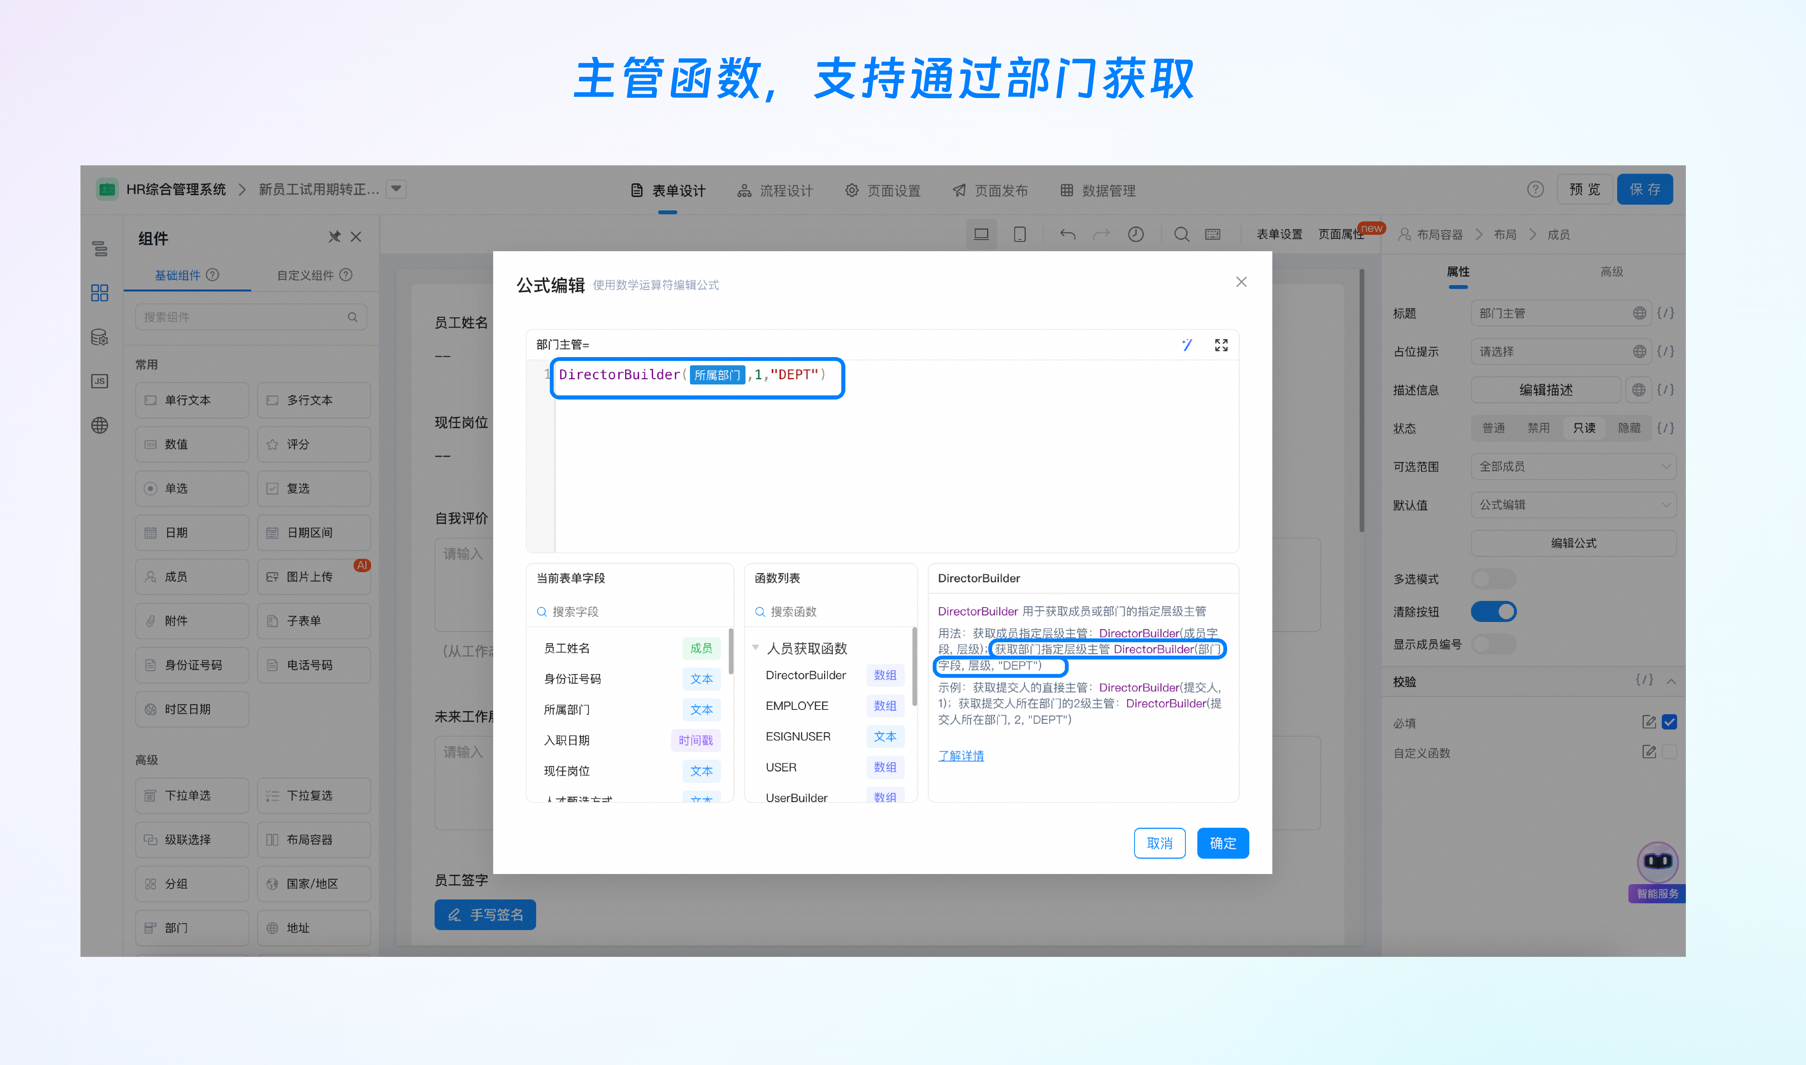This screenshot has width=1806, height=1065.
Task: Click the search function input
Action: coord(831,612)
